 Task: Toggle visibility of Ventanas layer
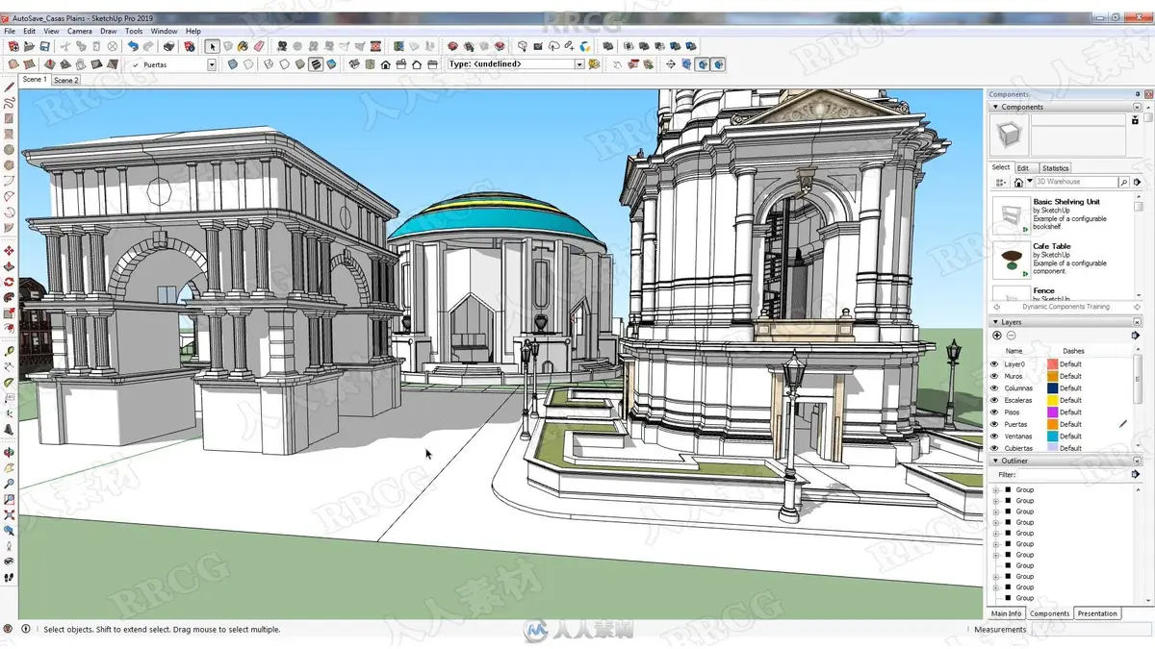pos(995,437)
